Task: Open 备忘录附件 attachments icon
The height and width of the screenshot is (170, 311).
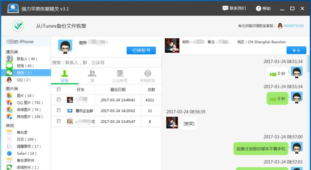Action: coord(9,160)
